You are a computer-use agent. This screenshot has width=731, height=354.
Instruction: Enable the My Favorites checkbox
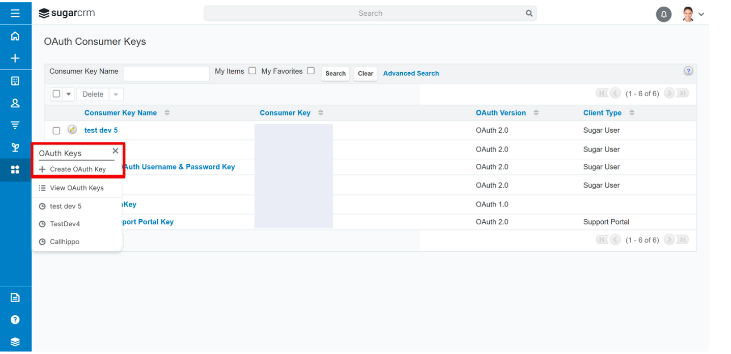point(311,71)
